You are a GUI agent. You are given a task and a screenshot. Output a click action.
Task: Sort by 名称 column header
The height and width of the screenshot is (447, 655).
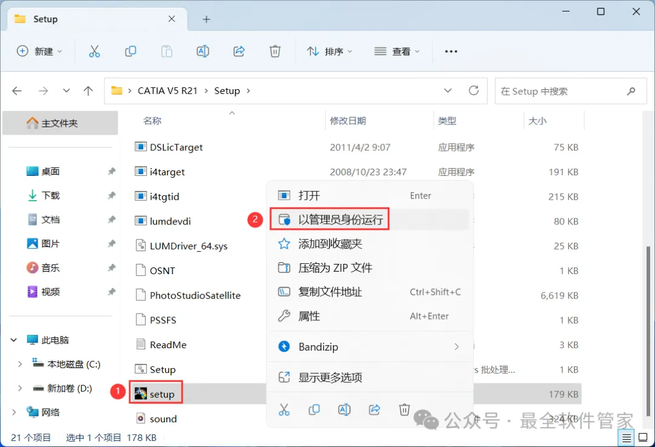click(152, 121)
